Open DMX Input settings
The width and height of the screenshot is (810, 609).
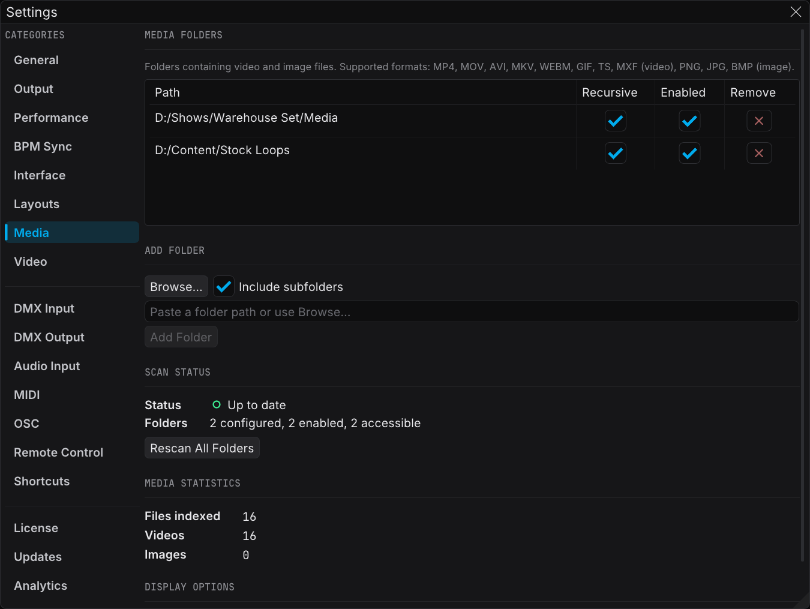click(x=72, y=308)
